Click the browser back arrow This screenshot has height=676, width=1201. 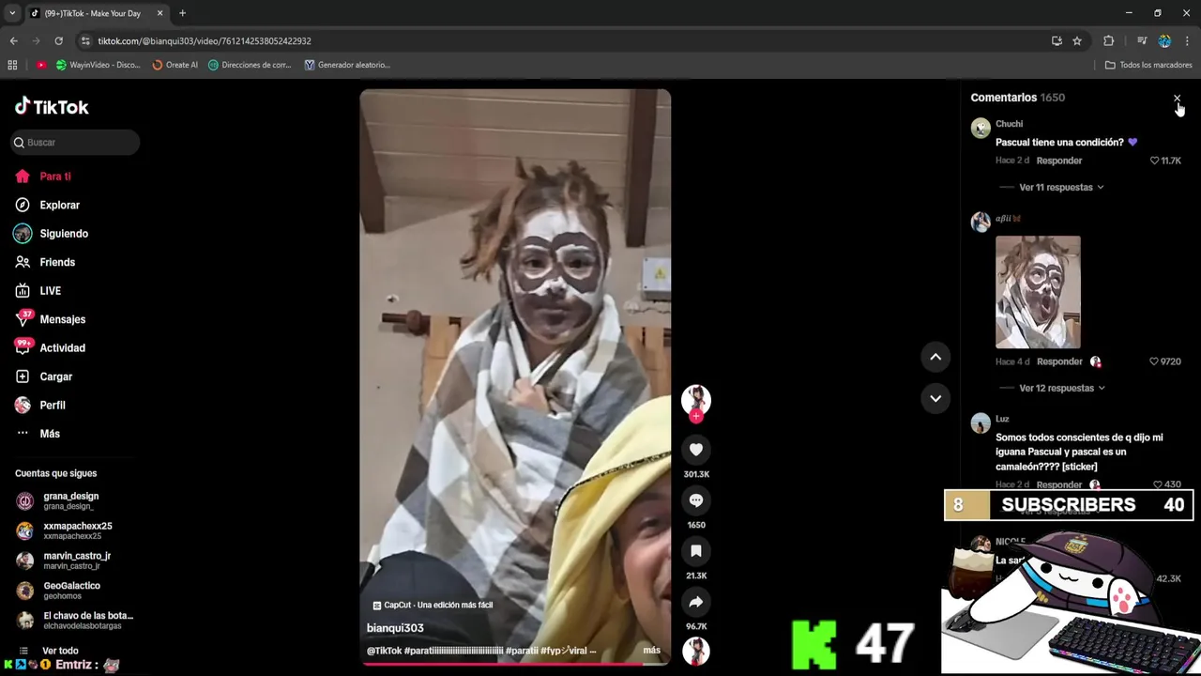click(13, 40)
